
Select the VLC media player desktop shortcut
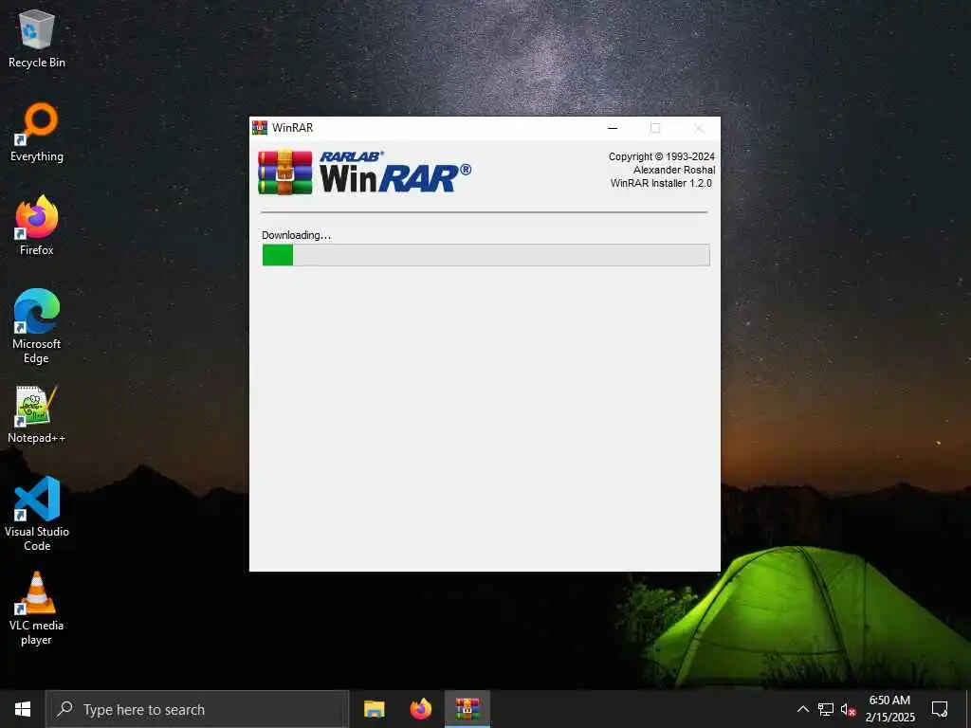coord(37,610)
